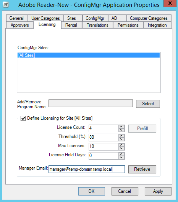Increase License Hold Days value

pos(122,154)
